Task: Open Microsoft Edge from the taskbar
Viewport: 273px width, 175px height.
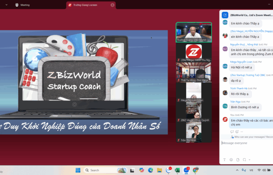Action: pyautogui.click(x=151, y=170)
